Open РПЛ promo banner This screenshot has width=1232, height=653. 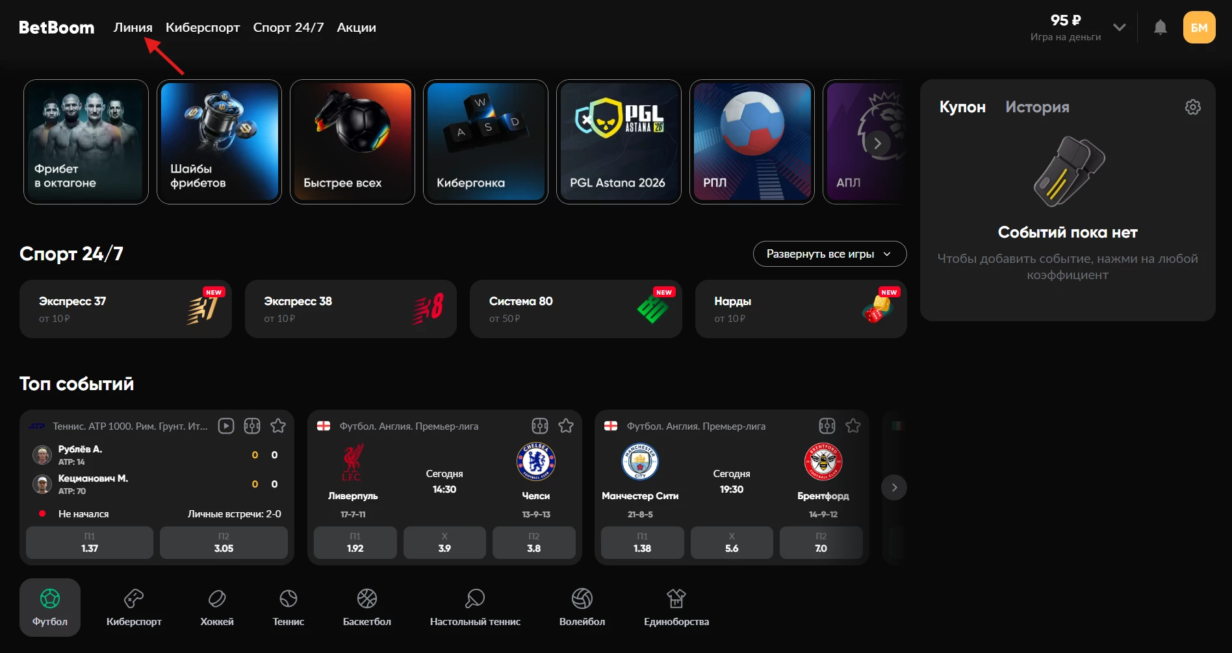pyautogui.click(x=752, y=142)
